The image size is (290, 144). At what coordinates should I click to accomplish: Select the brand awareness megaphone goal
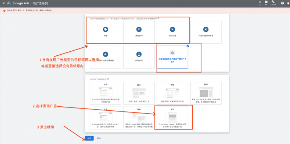[105, 57]
